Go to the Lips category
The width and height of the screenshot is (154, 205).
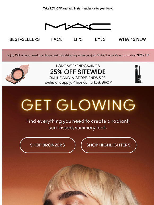point(78,39)
